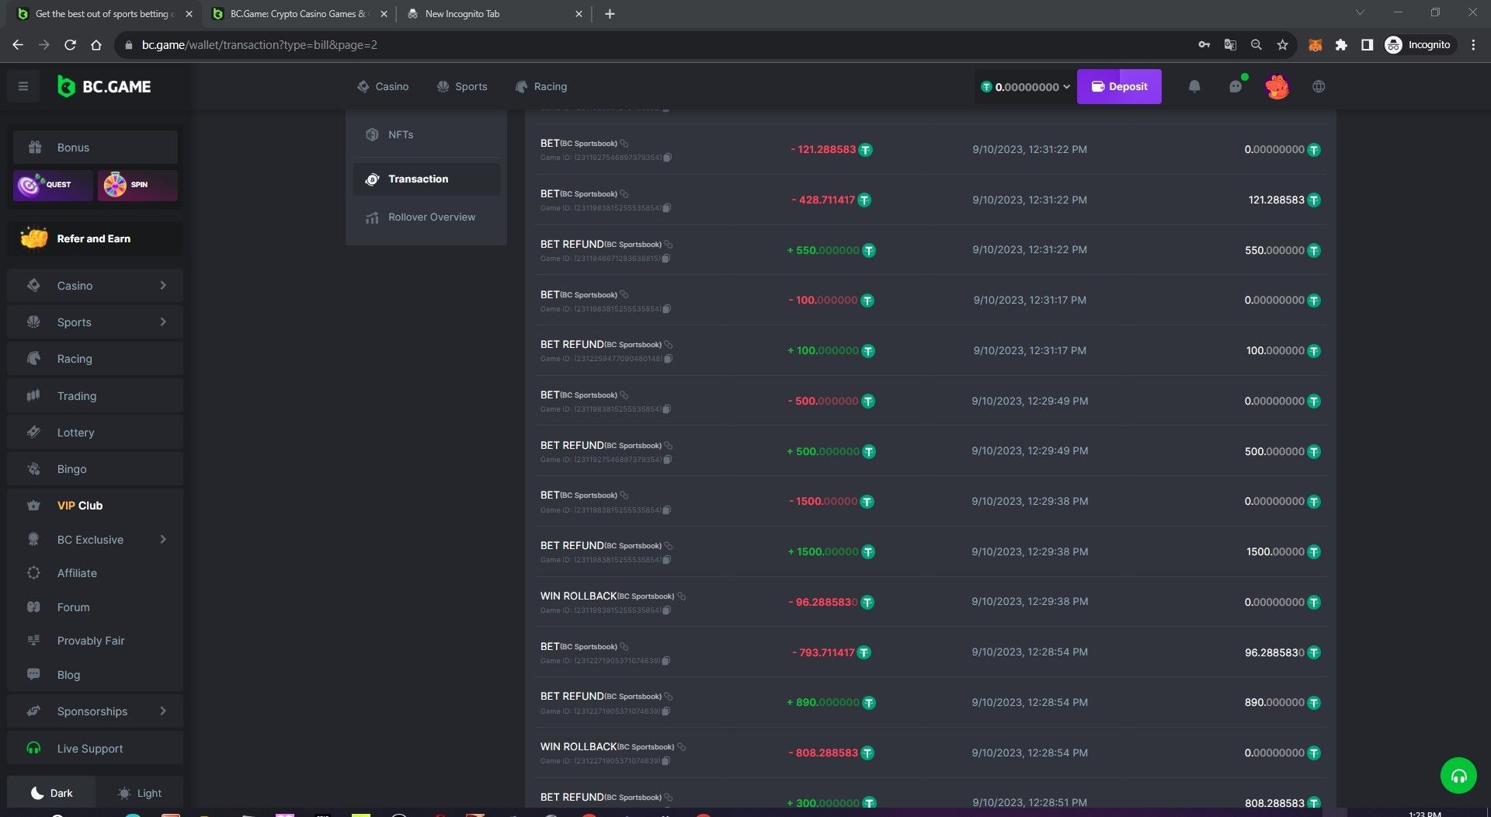The height and width of the screenshot is (817, 1491).
Task: Open Chrome tab search dropdown
Action: click(1360, 13)
